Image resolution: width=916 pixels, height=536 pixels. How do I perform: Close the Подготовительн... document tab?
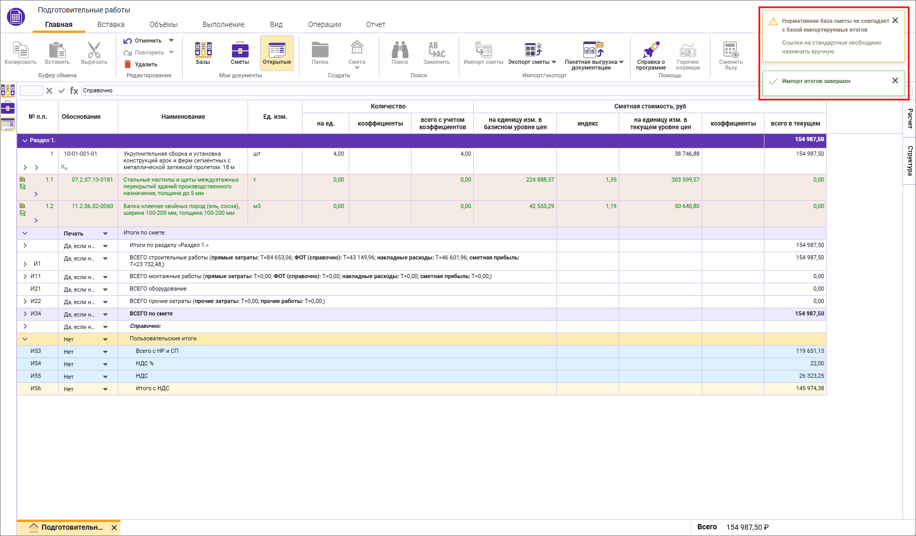click(114, 528)
